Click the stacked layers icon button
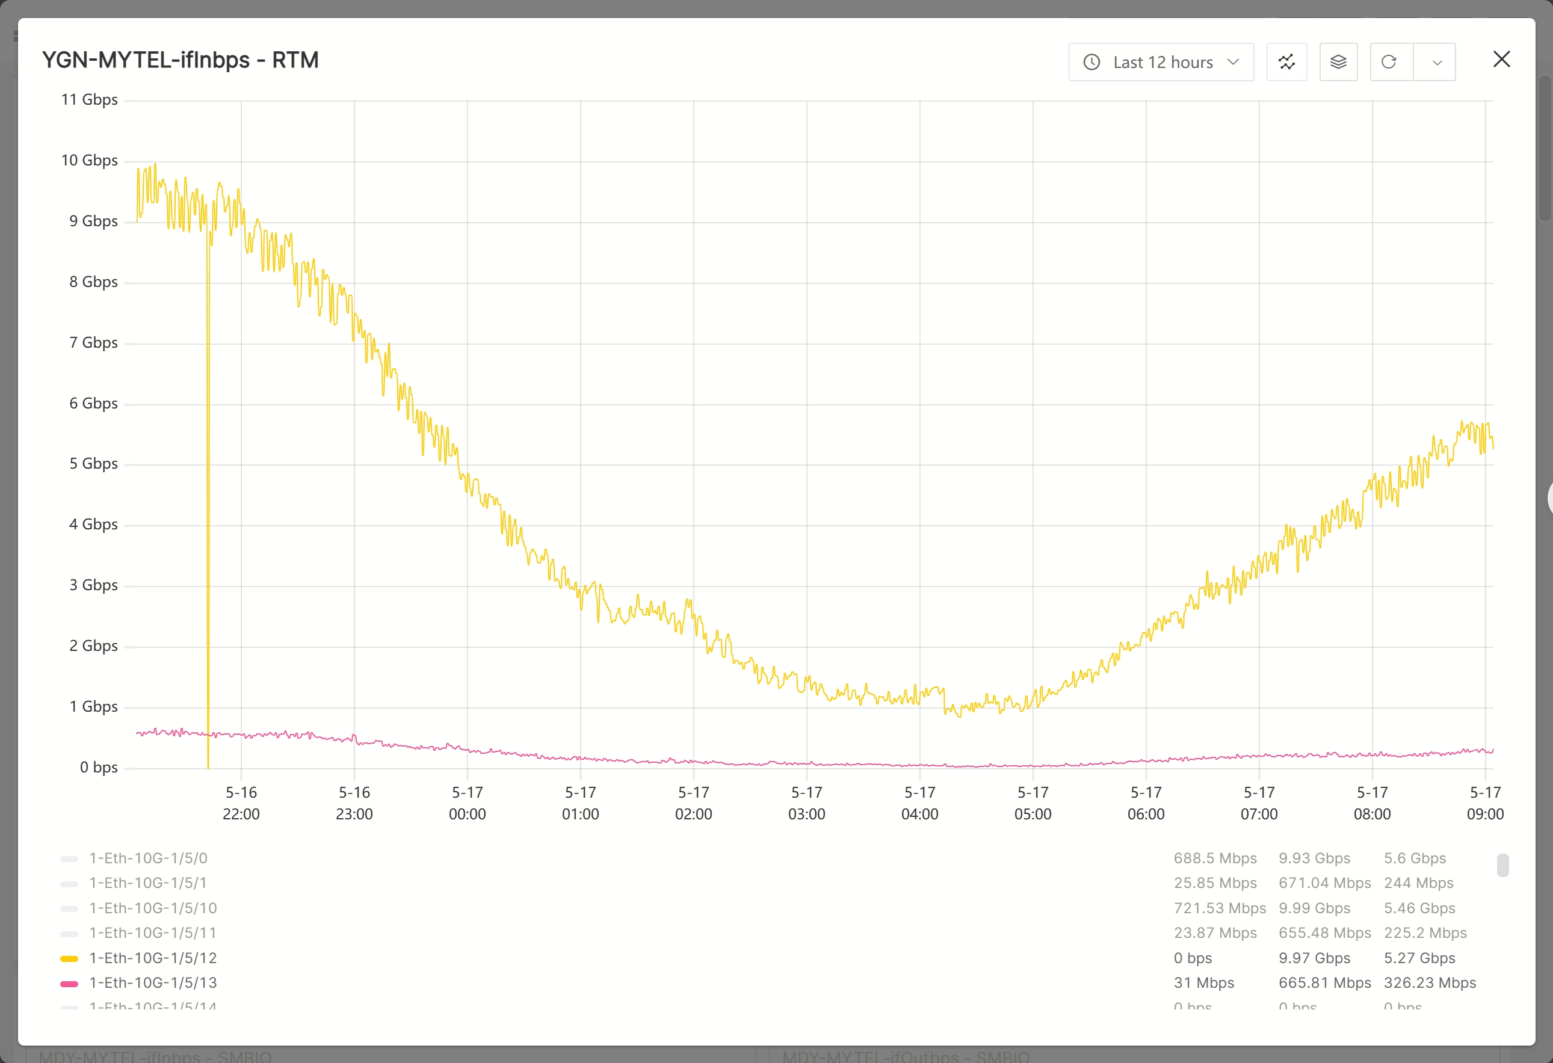 [x=1338, y=62]
